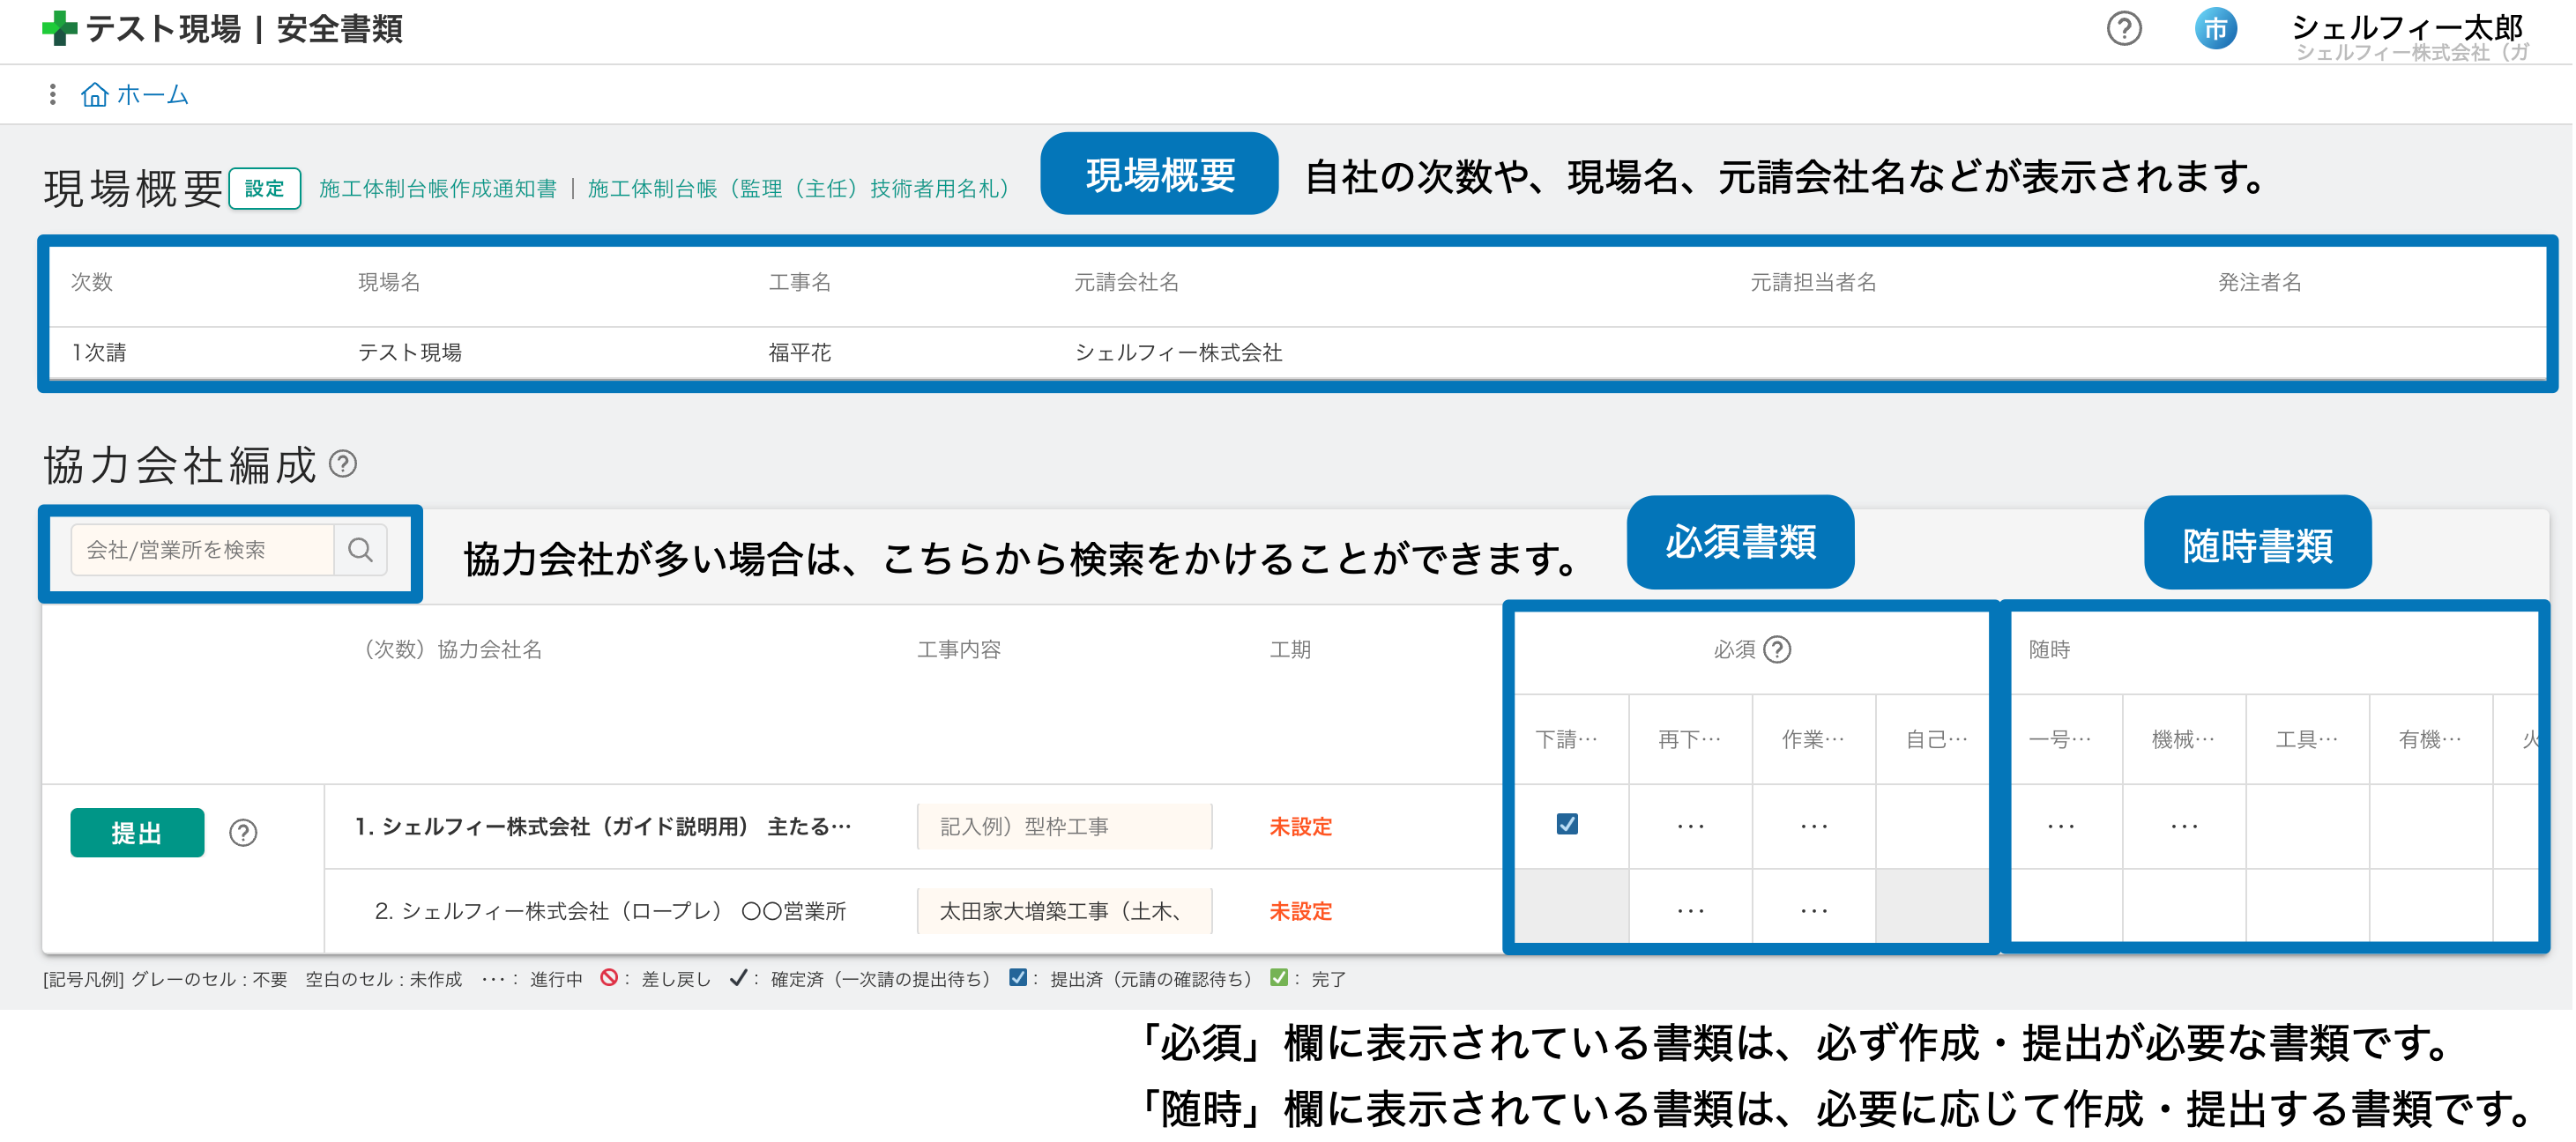Screen dimensions: 2576x1142
Task: Open 再下 in-progress cell for company 1
Action: [1690, 827]
